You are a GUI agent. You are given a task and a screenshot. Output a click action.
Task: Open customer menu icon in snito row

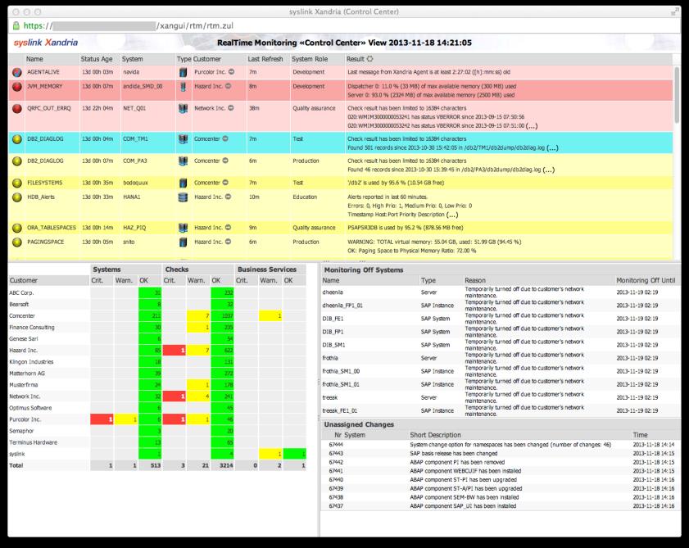228,242
